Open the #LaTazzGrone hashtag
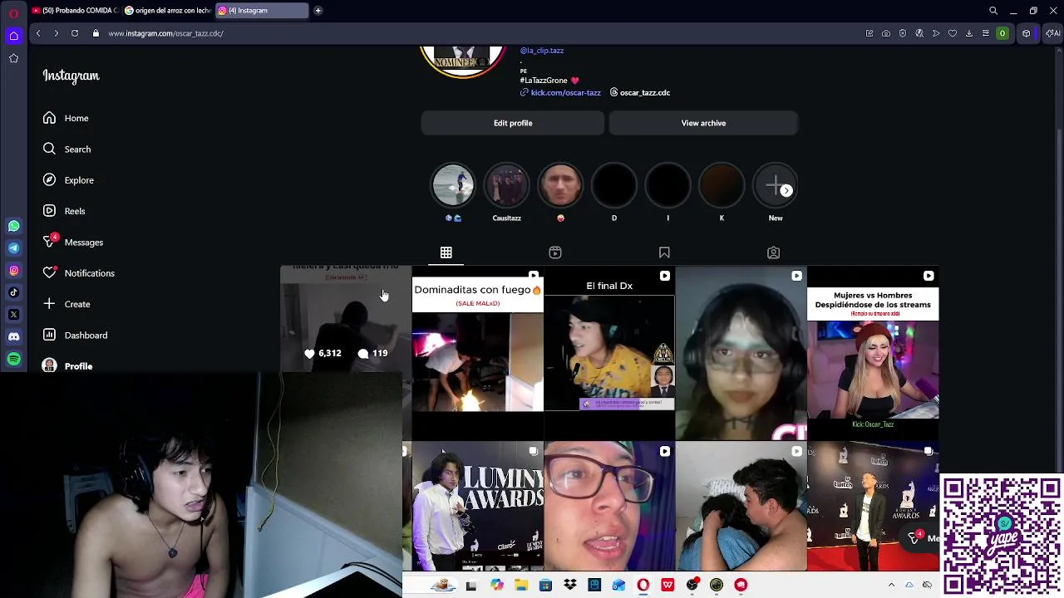 [544, 81]
